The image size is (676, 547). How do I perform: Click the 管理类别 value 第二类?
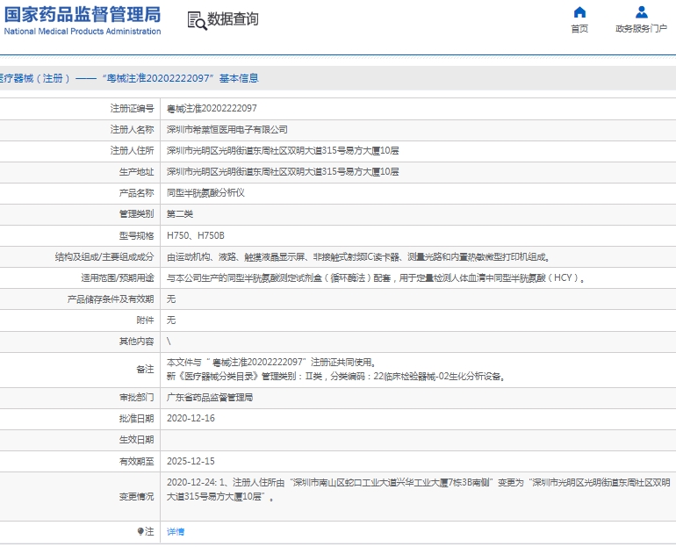[x=179, y=213]
